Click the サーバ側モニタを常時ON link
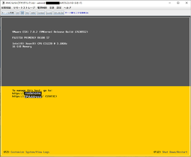This screenshot has width=191, height=157. click(77, 13)
